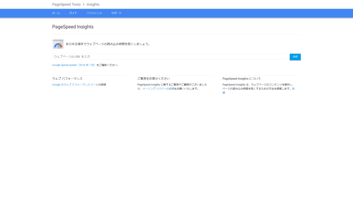The image size is (353, 200).
Task: Click the breadcrumb chevron separator
Action: pyautogui.click(x=83, y=4)
